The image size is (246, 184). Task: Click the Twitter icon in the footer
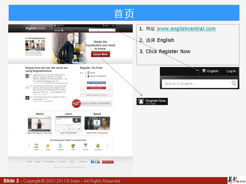(x=95, y=162)
